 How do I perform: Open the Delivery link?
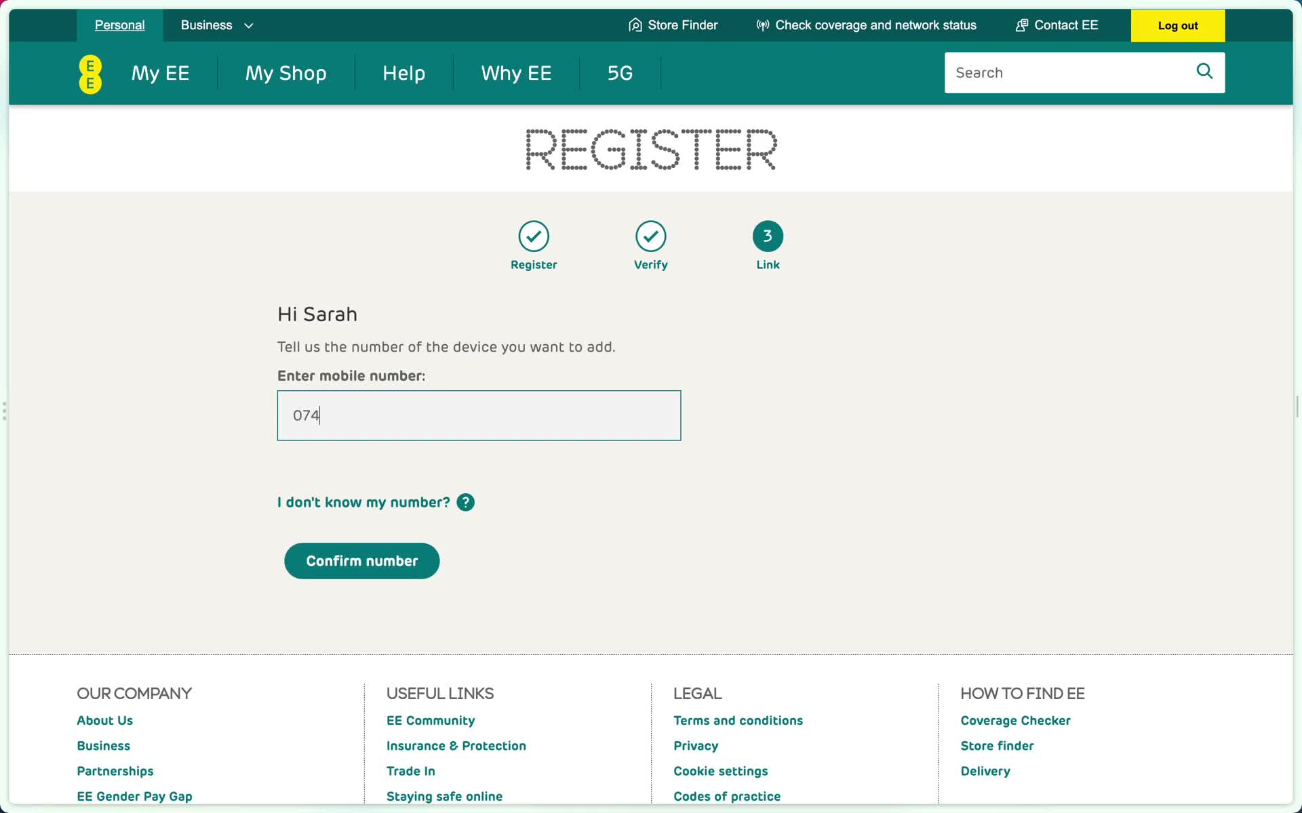[x=985, y=771]
